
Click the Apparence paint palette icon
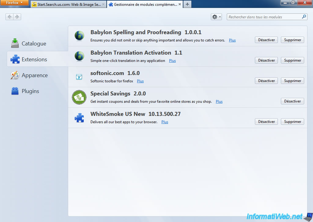(x=15, y=75)
